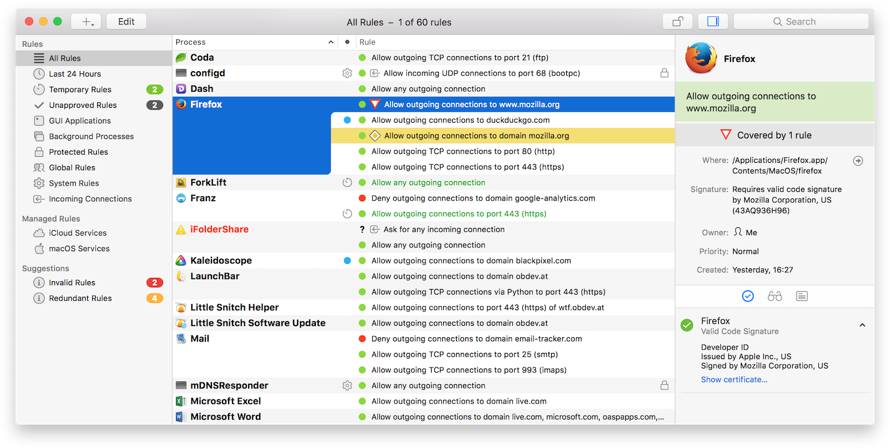Viewport: 890px width, 448px height.
Task: Select Little Snitch Software Update row
Action: (x=423, y=323)
